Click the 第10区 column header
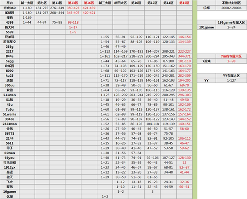Viewport: 247px width, 199px height. click(136, 3)
